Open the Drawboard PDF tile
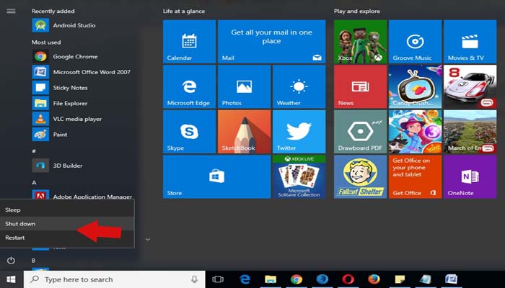The image size is (505, 288). pyautogui.click(x=360, y=132)
